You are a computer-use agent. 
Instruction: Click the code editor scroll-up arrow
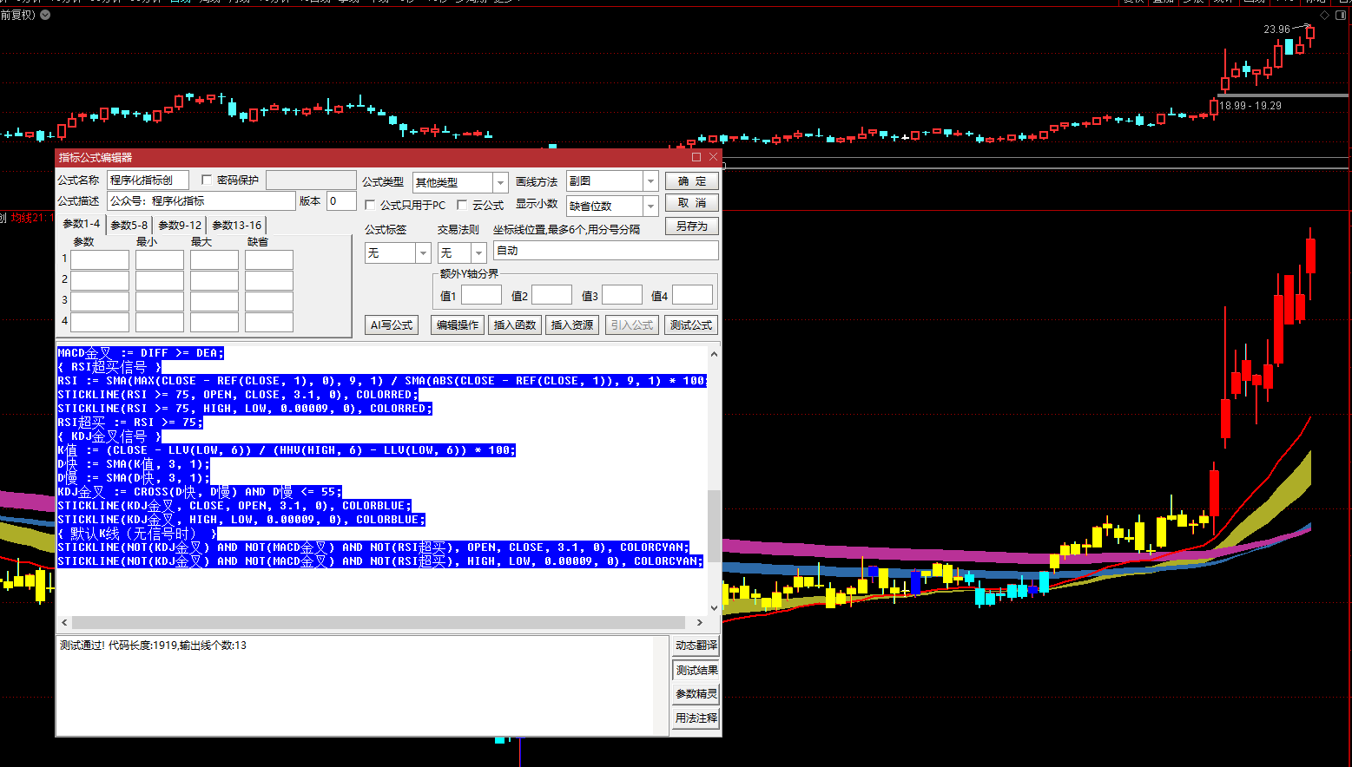point(714,354)
